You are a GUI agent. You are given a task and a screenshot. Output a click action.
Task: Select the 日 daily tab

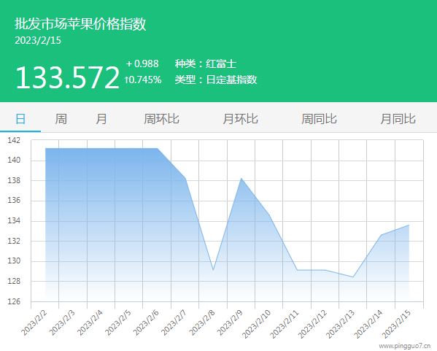click(x=20, y=119)
